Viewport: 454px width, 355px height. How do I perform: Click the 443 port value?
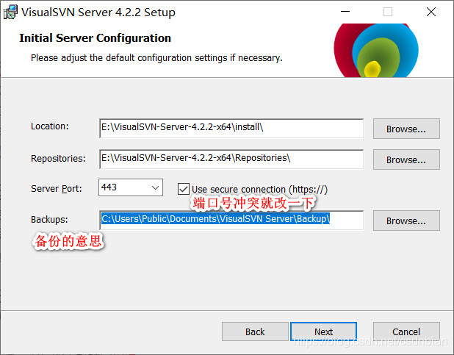click(x=109, y=187)
